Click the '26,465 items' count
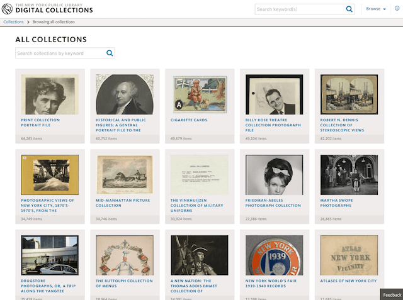The width and height of the screenshot is (403, 300). click(x=331, y=219)
